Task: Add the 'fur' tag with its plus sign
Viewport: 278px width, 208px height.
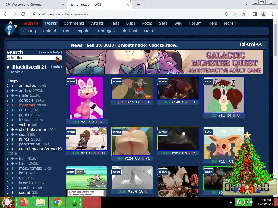Action: (x=12, y=158)
